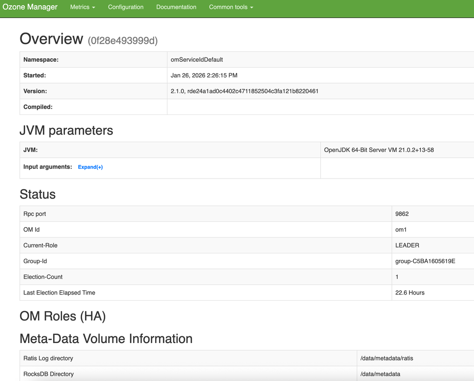Open the Common tools dropdown menu
474x381 pixels.
(x=231, y=7)
